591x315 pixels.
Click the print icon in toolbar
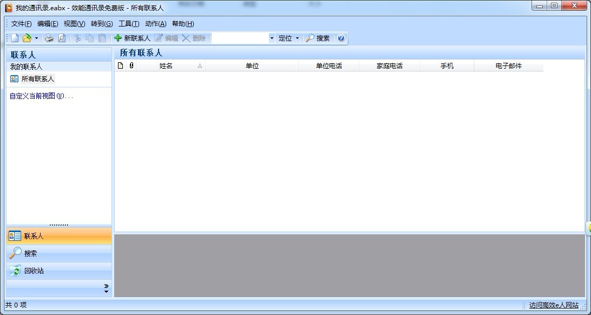point(49,38)
